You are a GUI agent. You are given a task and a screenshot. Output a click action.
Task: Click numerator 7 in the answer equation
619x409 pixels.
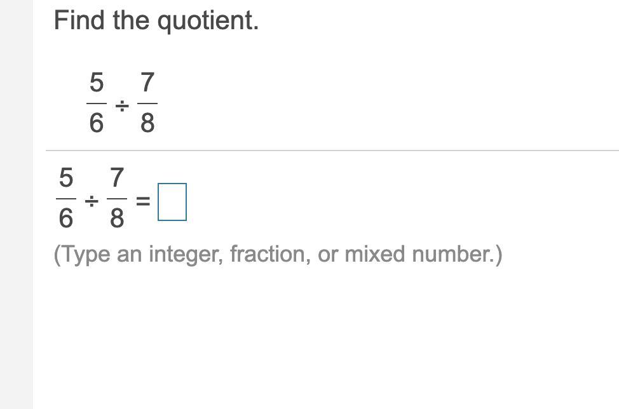[116, 178]
